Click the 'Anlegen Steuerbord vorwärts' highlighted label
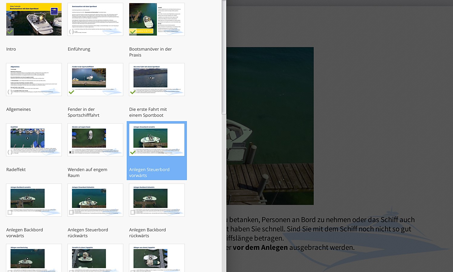453x272 pixels. 149,173
